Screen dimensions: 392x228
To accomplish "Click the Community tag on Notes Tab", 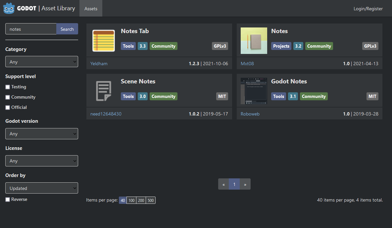I will click(164, 46).
